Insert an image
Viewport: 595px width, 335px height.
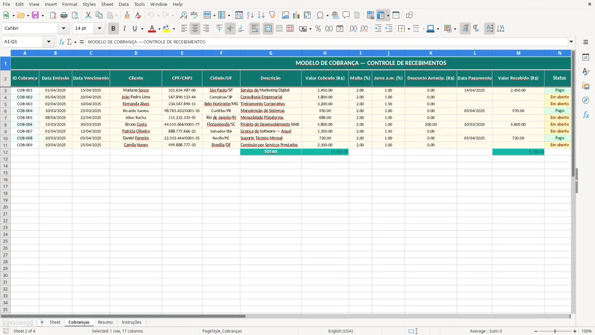point(285,15)
